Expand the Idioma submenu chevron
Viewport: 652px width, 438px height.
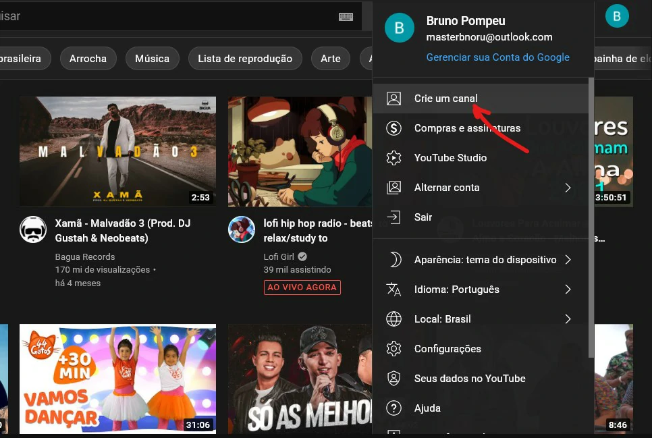568,289
